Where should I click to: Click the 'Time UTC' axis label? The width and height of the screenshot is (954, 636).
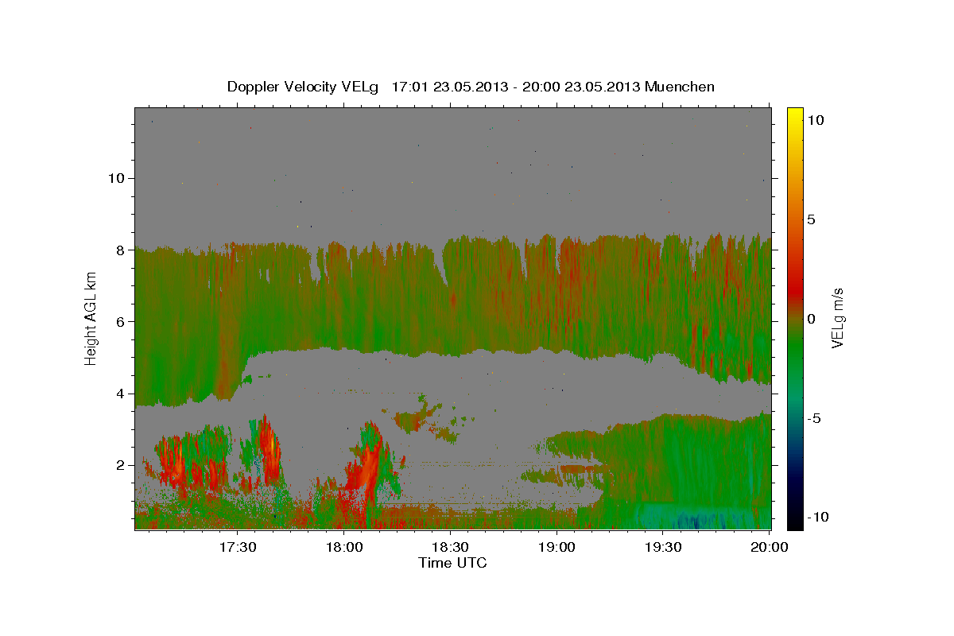point(452,563)
